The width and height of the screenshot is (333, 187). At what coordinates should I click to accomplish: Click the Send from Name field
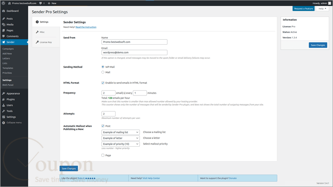(134, 42)
